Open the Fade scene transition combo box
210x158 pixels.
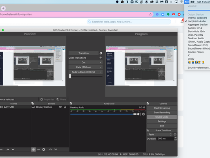point(160,134)
